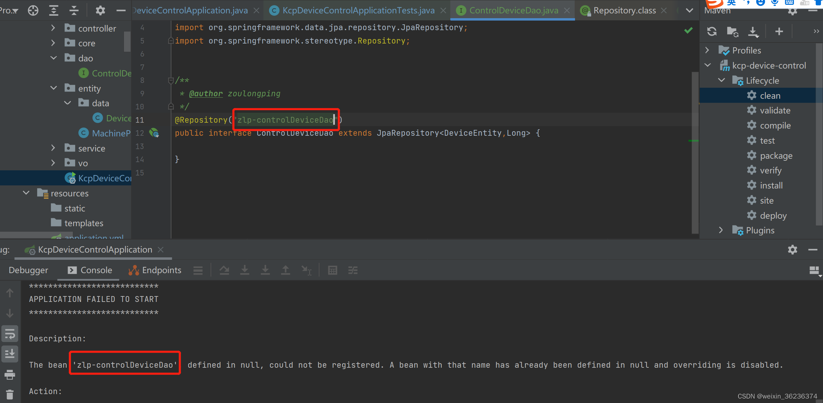Switch to the Repository.class tab
This screenshot has height=403, width=823.
click(x=624, y=10)
